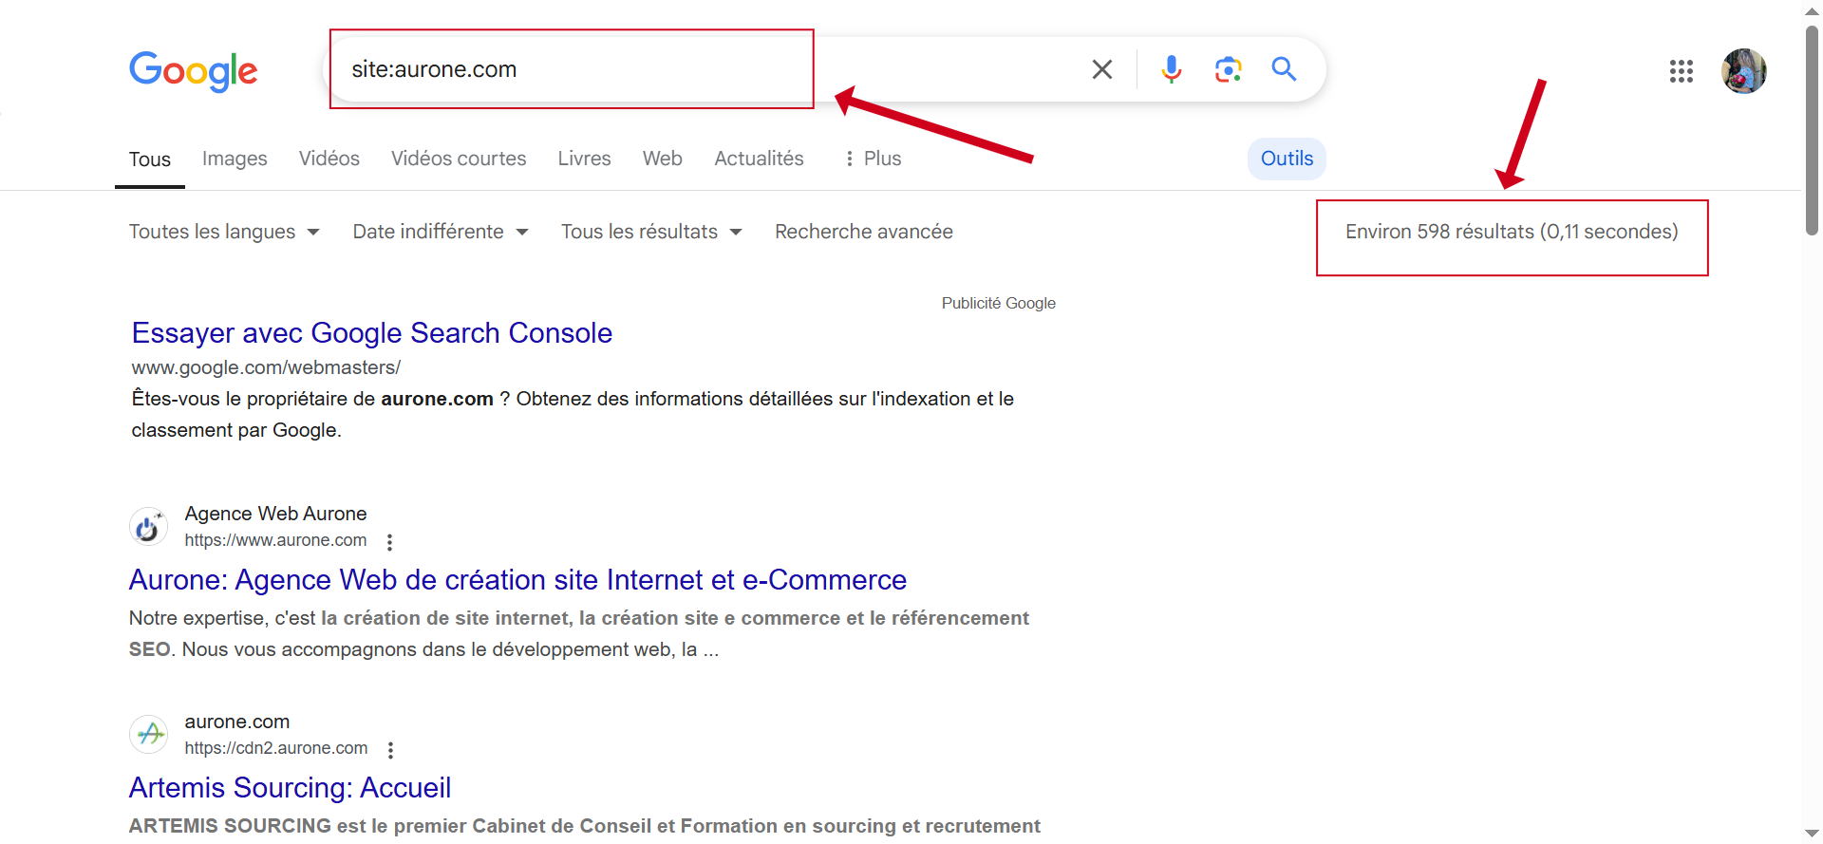Open Google Lens image search

click(x=1229, y=69)
